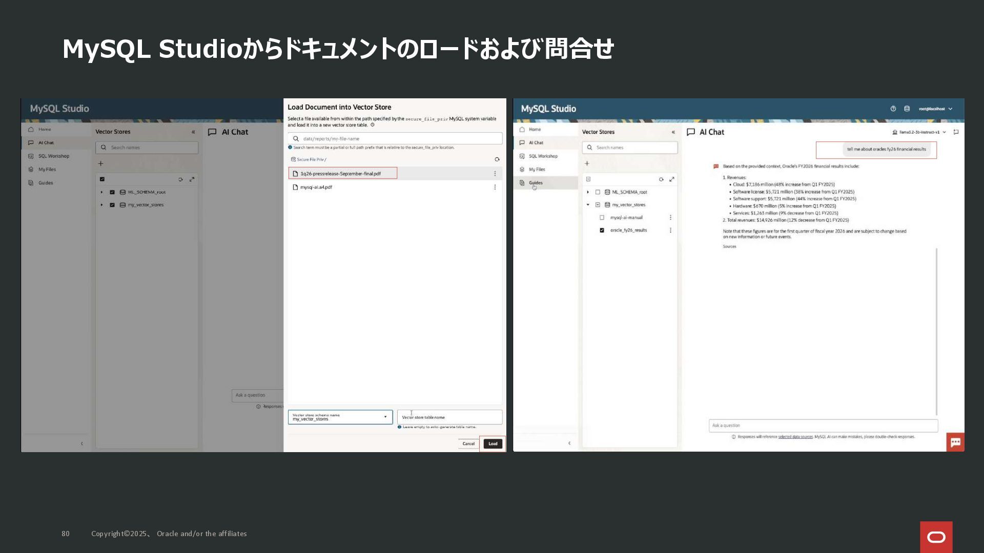Toggle the unchecked ML_SCHEMA_root checkbox in right panel
The height and width of the screenshot is (553, 984).
598,192
